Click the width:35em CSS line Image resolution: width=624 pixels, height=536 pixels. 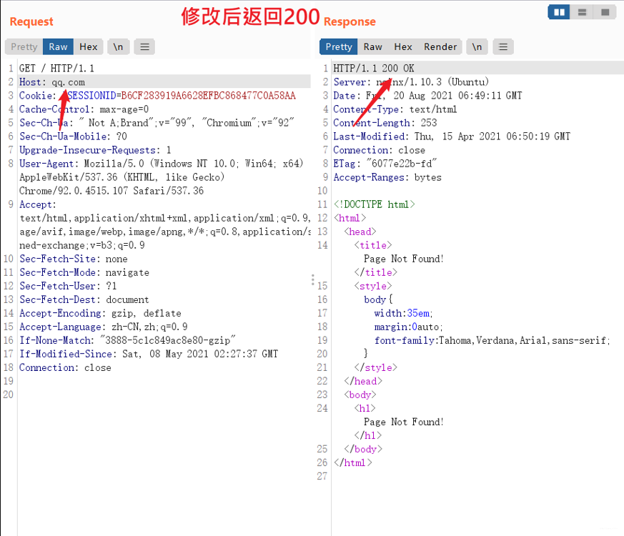click(x=404, y=313)
